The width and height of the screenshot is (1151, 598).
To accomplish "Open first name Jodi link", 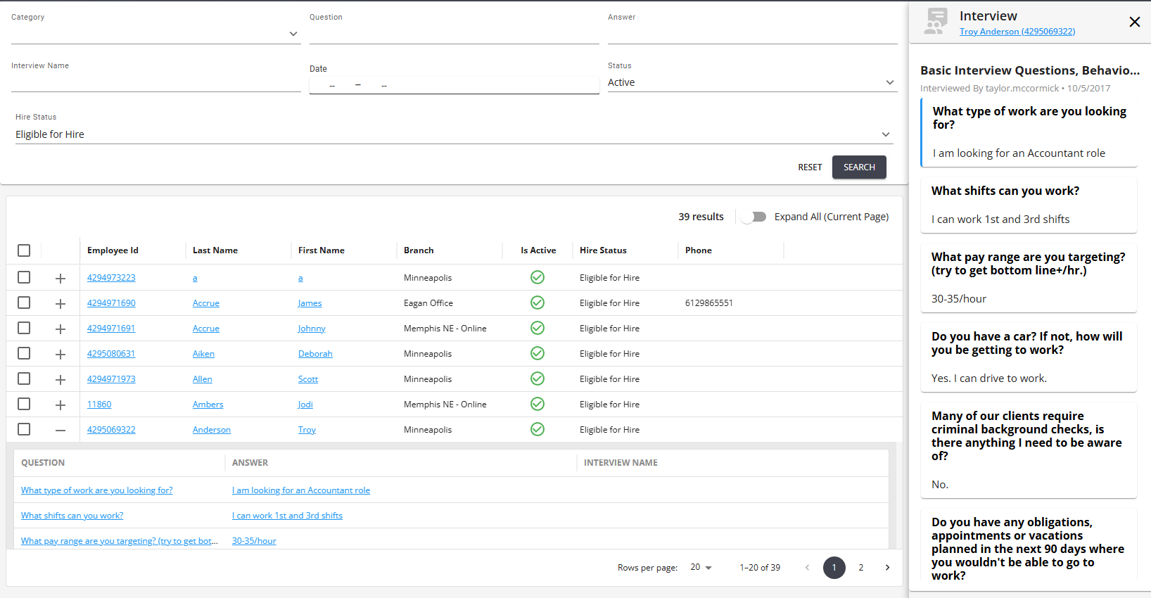I will 305,405.
